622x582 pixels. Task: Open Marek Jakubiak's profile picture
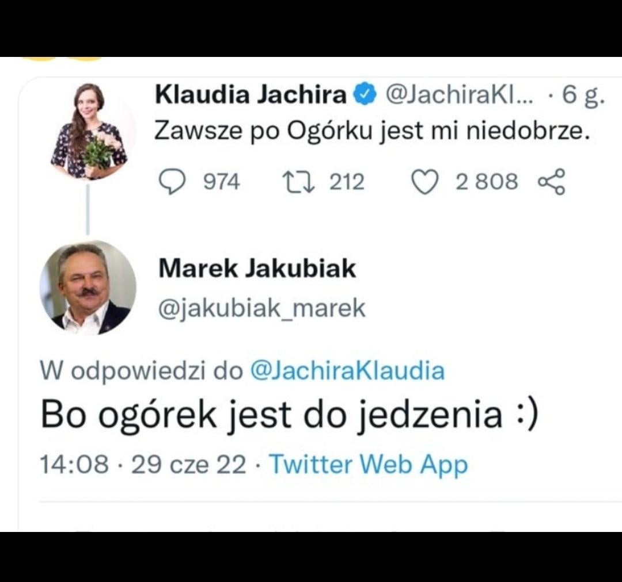click(88, 287)
